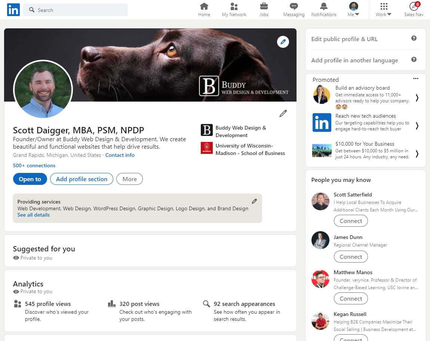The width and height of the screenshot is (430, 341).
Task: Click Scott Daigger profile photo
Action: coord(43,90)
